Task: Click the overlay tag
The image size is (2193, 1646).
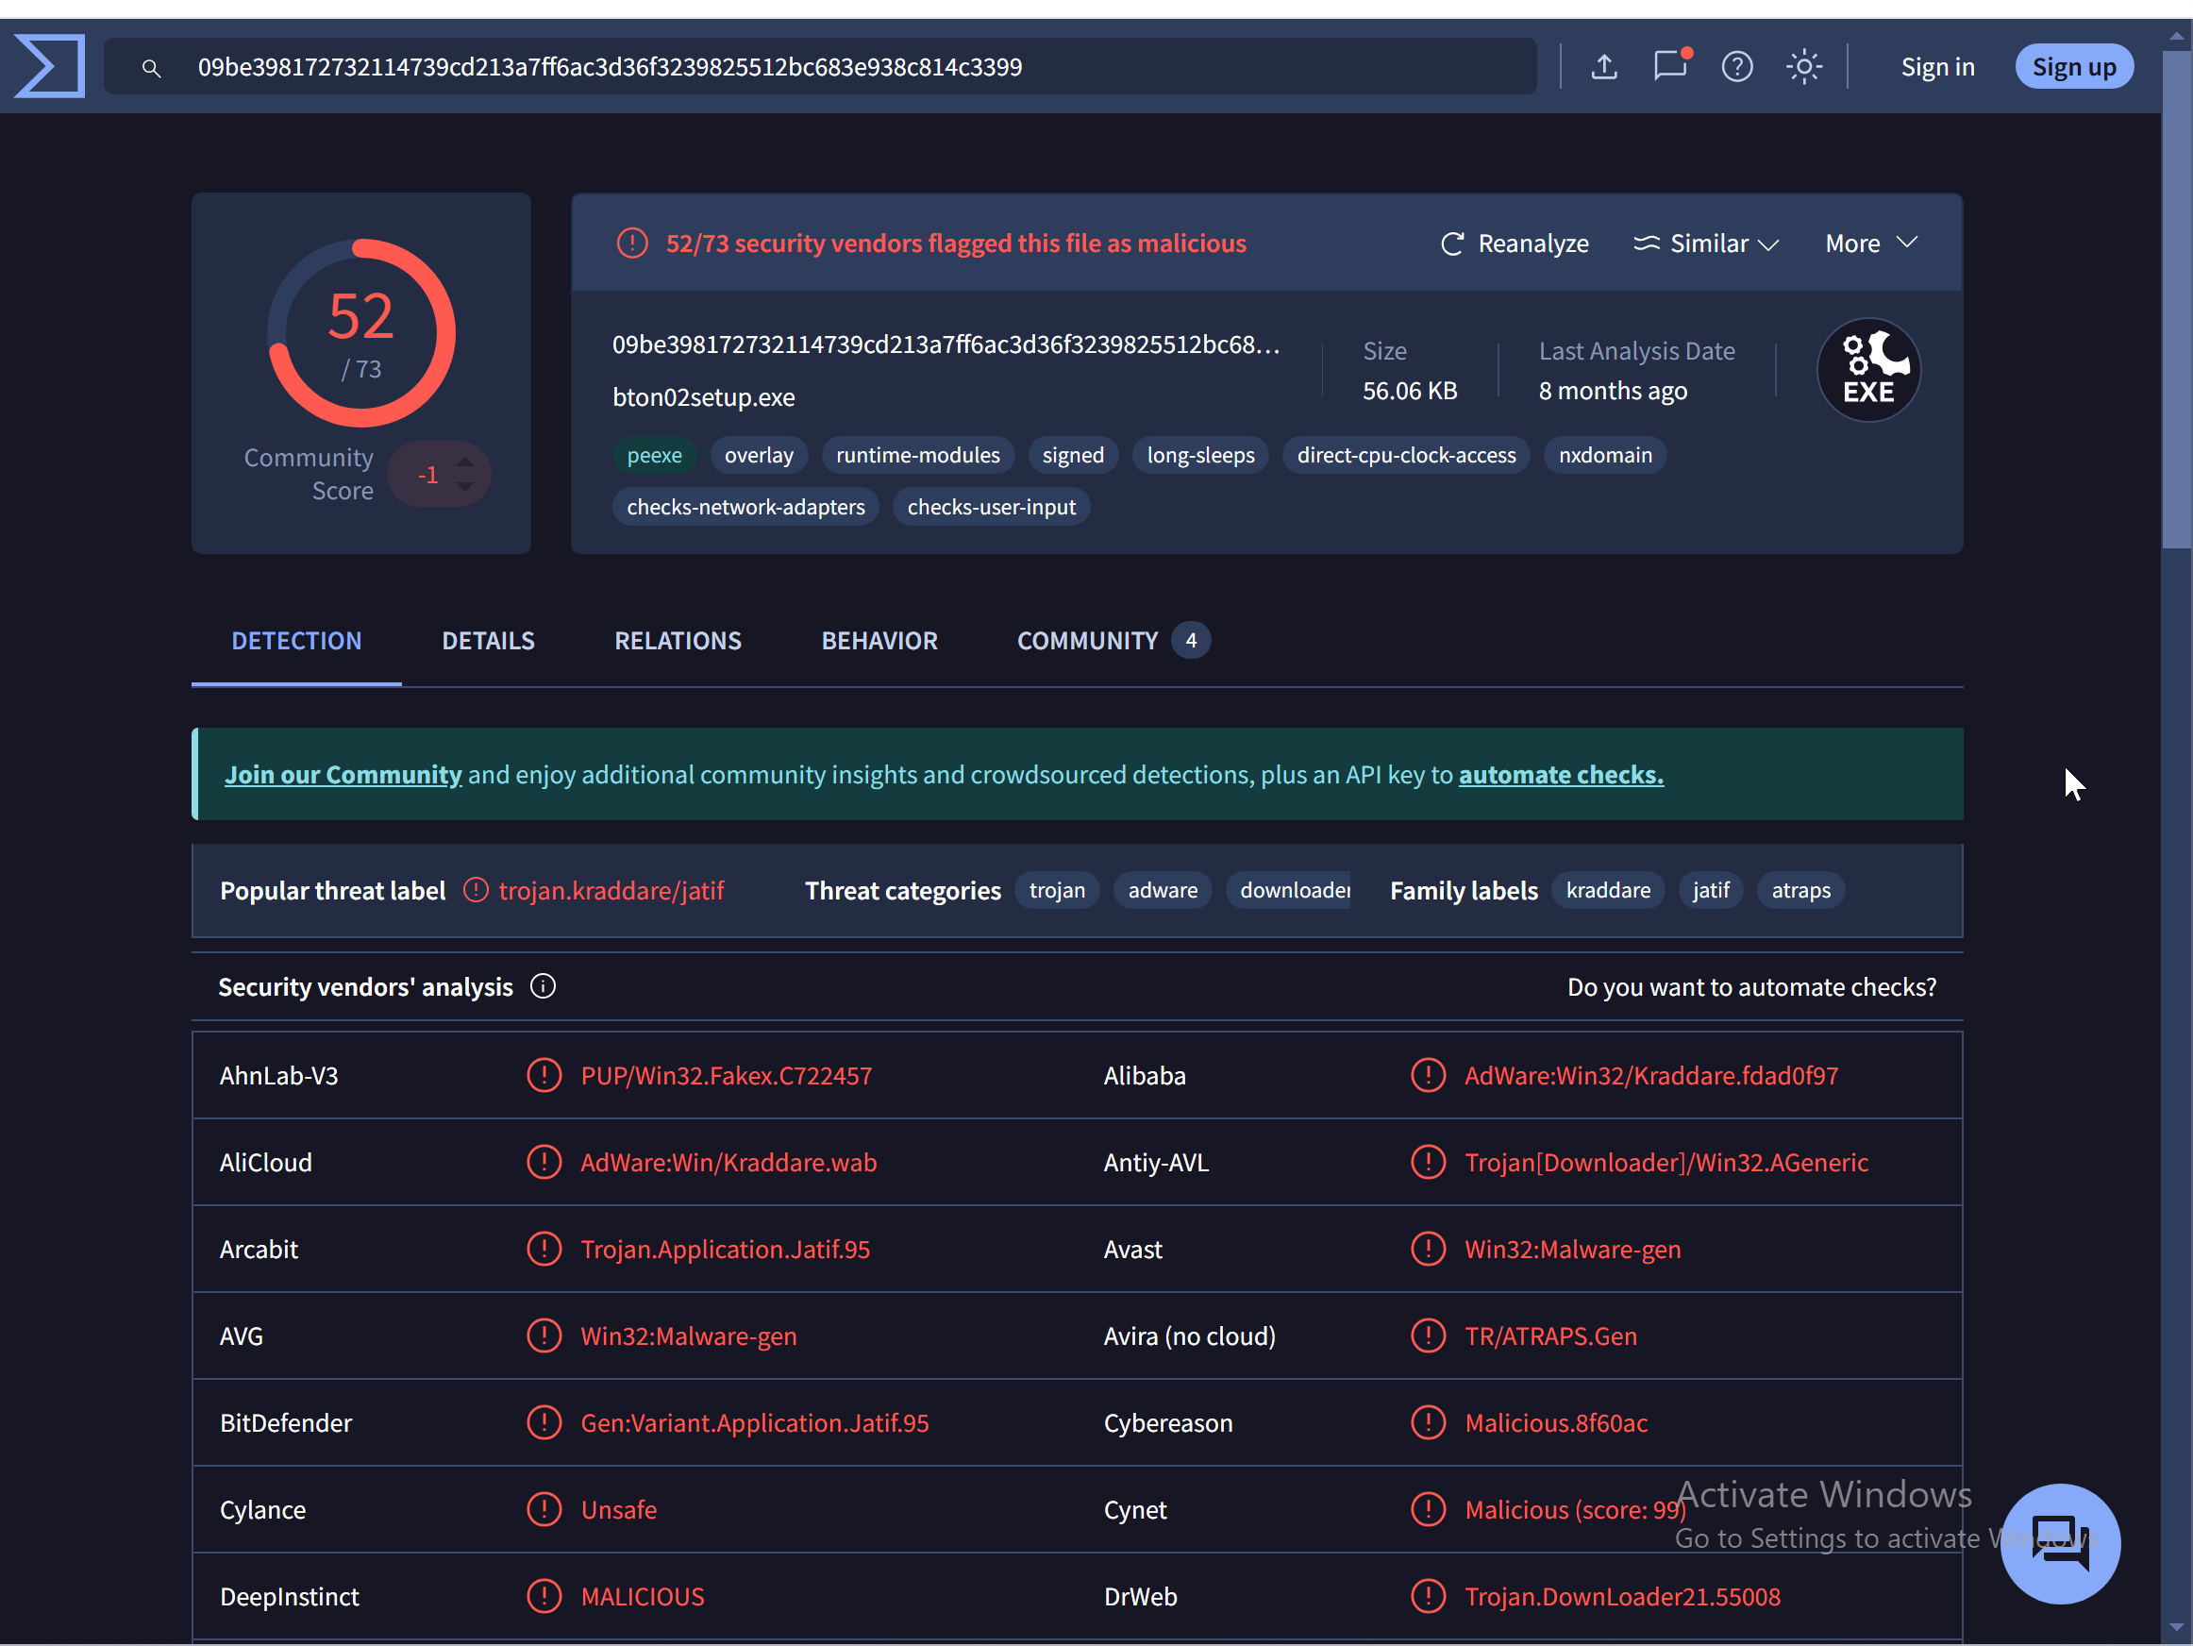Action: click(x=759, y=455)
